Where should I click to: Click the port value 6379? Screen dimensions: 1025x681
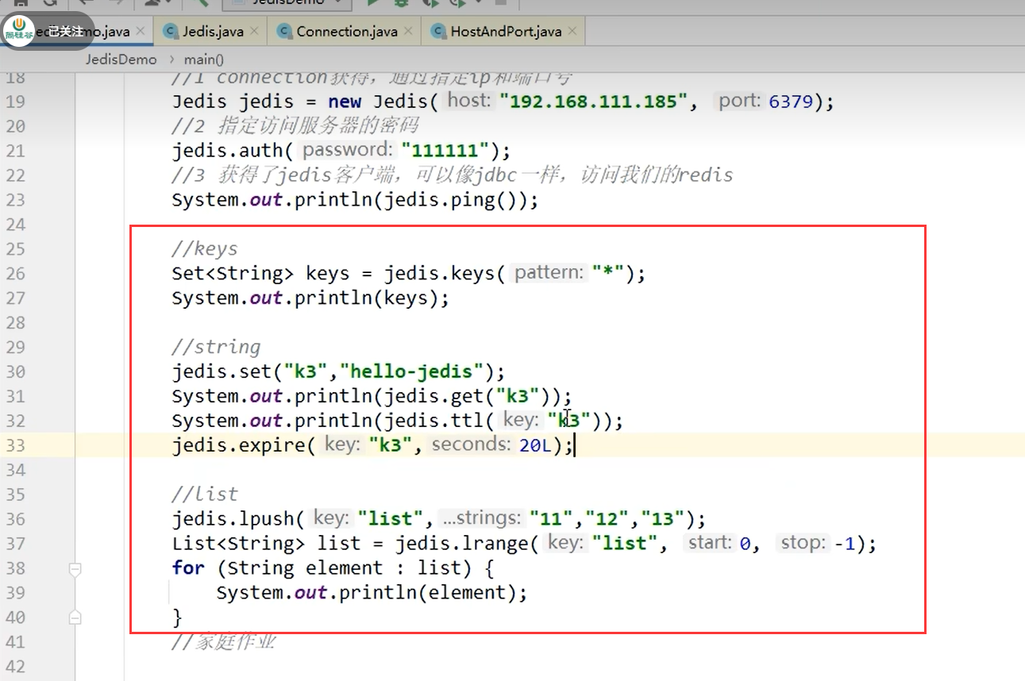point(791,102)
